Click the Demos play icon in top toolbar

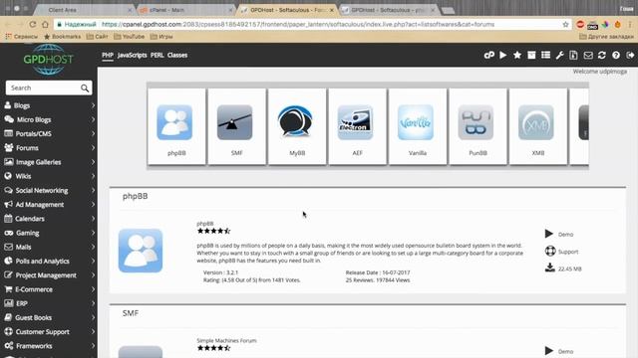pos(503,55)
